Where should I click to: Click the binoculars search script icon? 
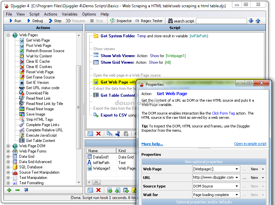click(x=170, y=21)
